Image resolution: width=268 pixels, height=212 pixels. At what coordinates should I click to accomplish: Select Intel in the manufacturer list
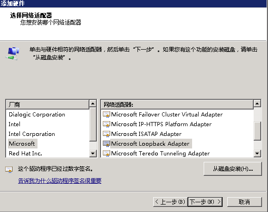tap(14, 124)
